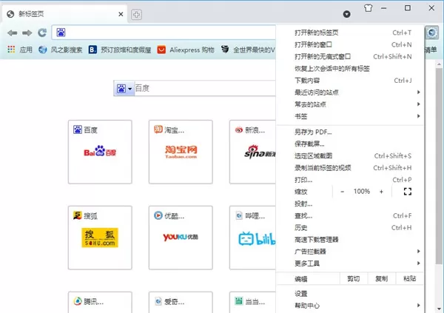Open the 风之影搜索 bookmark

coord(61,50)
